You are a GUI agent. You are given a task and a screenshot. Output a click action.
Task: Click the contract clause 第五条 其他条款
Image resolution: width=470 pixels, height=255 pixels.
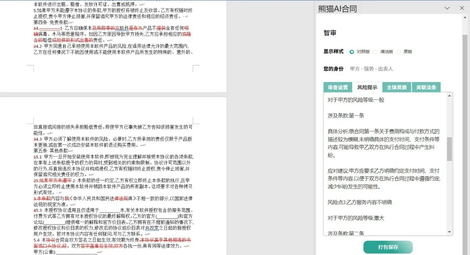50,150
